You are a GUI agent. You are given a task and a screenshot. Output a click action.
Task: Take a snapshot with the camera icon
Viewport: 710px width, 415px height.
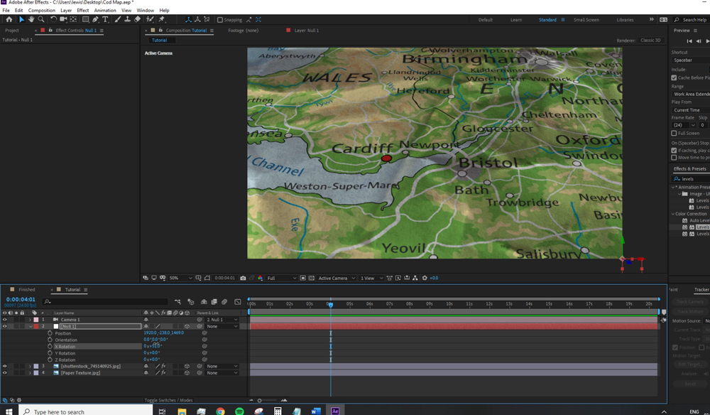[x=243, y=278]
